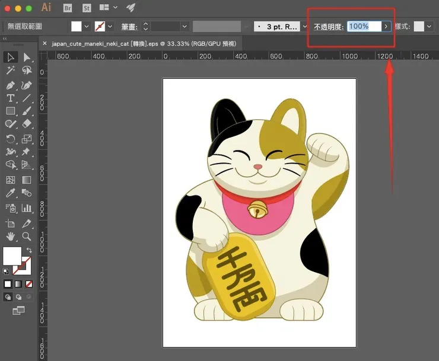Select the Eyedropper tool
The image size is (439, 361).
(x=11, y=193)
